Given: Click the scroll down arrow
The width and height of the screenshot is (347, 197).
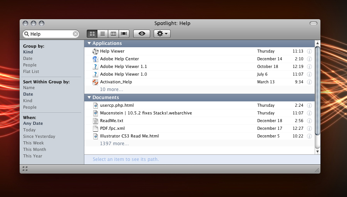Looking at the screenshot, I should click(317, 152).
